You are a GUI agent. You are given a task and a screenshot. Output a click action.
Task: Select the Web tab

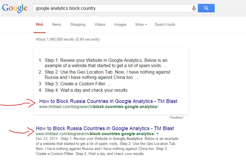[39, 25]
